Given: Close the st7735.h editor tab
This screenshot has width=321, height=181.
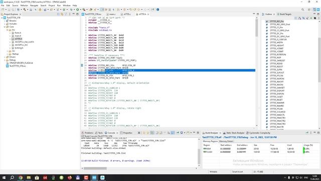Looking at the screenshot, I should pyautogui.click(x=148, y=15).
